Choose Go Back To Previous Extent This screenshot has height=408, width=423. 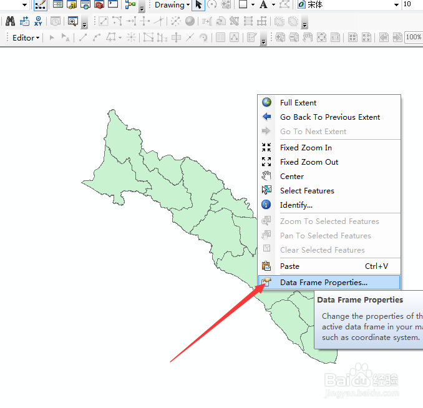(329, 117)
